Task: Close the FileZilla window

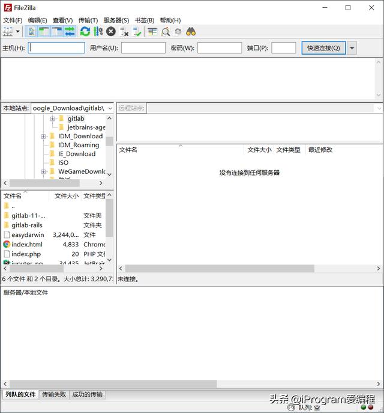Action: (x=371, y=8)
